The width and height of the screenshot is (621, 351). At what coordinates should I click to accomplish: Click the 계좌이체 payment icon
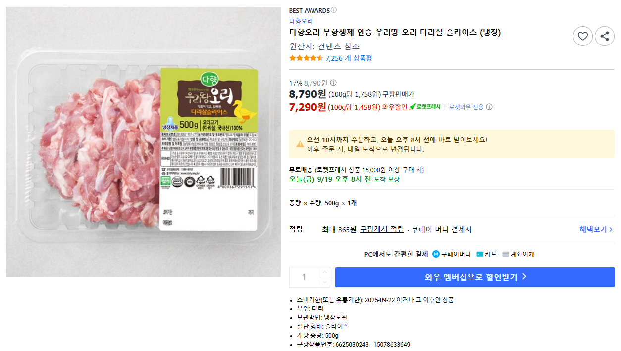tap(506, 254)
